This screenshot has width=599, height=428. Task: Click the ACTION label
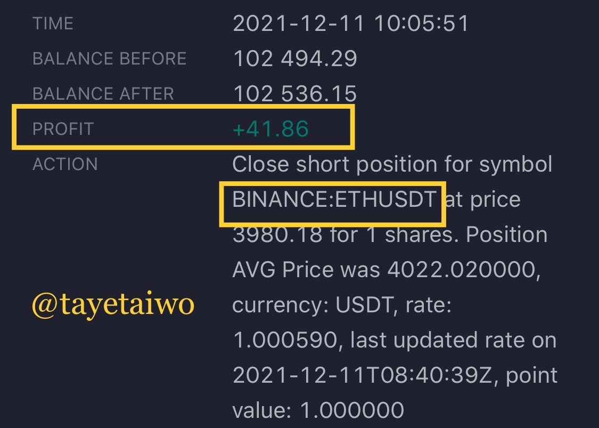click(x=65, y=164)
